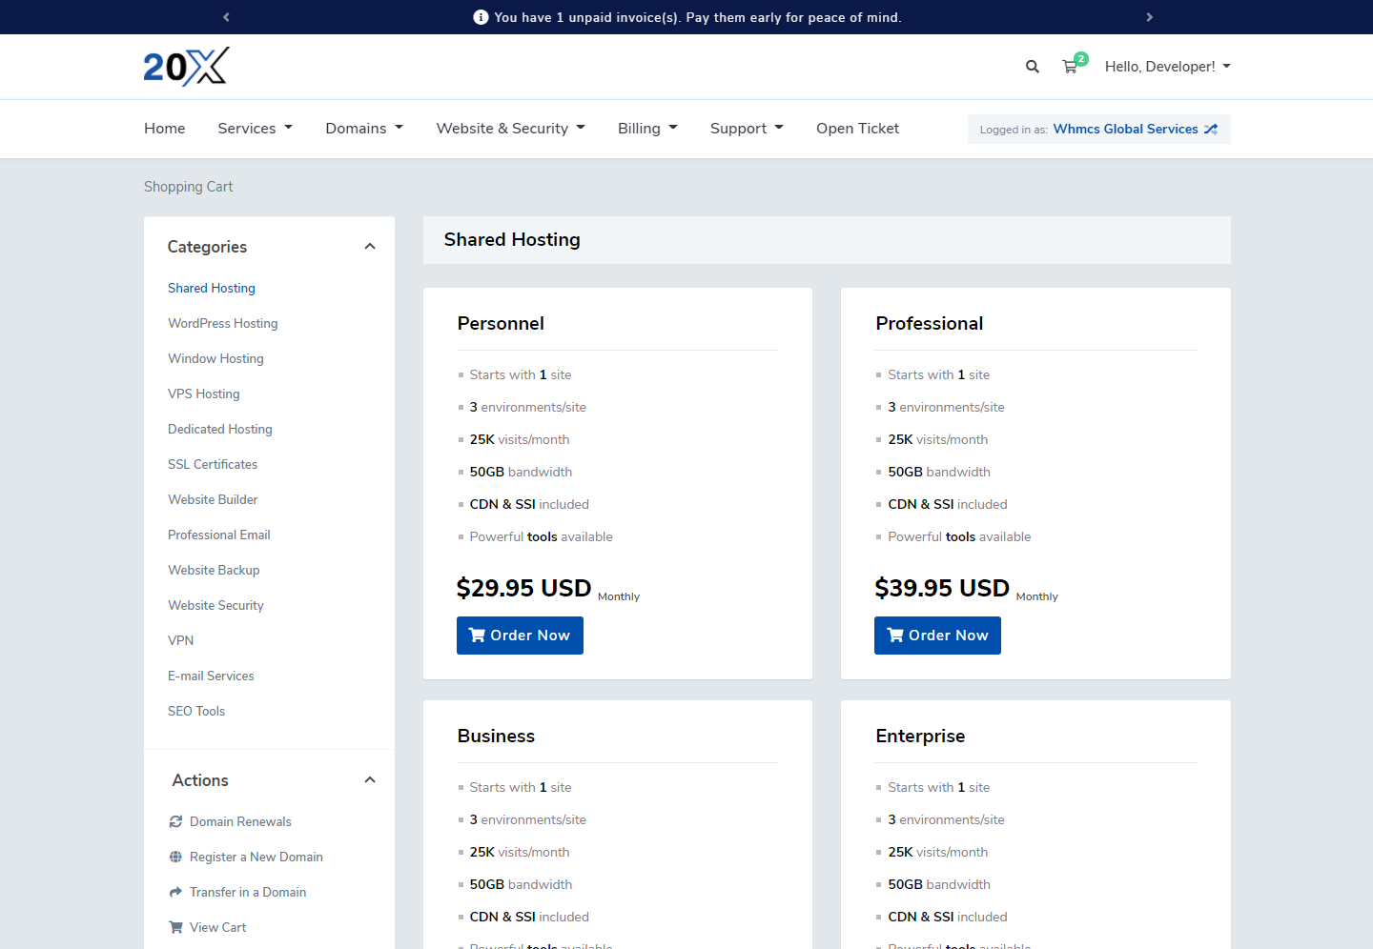1373x949 pixels.
Task: Open the Hello, Developer! account dropdown
Action: [x=1167, y=67]
